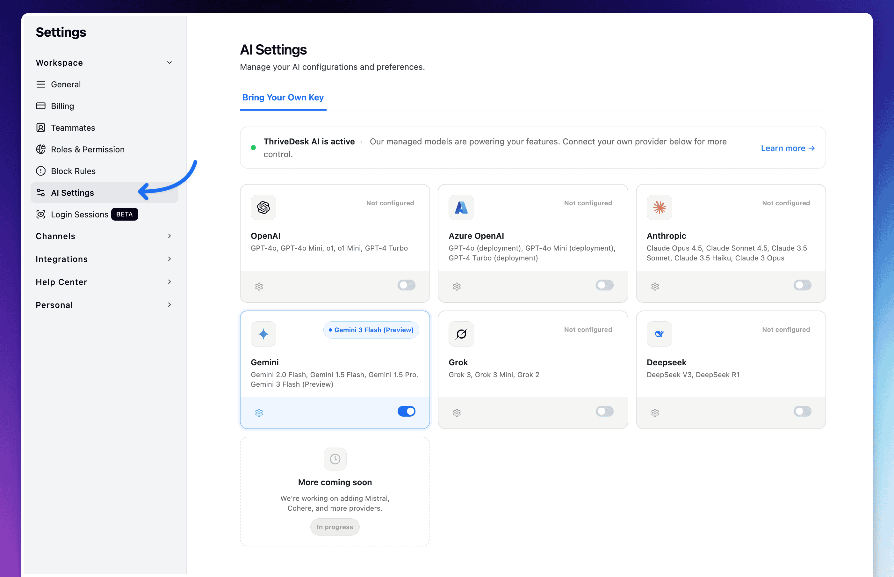The image size is (894, 577).
Task: Click the Azure OpenAI logo icon
Action: [461, 207]
